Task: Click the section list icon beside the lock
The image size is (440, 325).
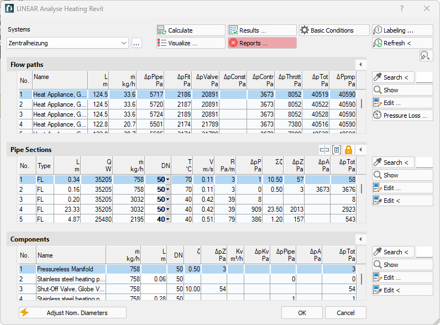Action: [337, 150]
